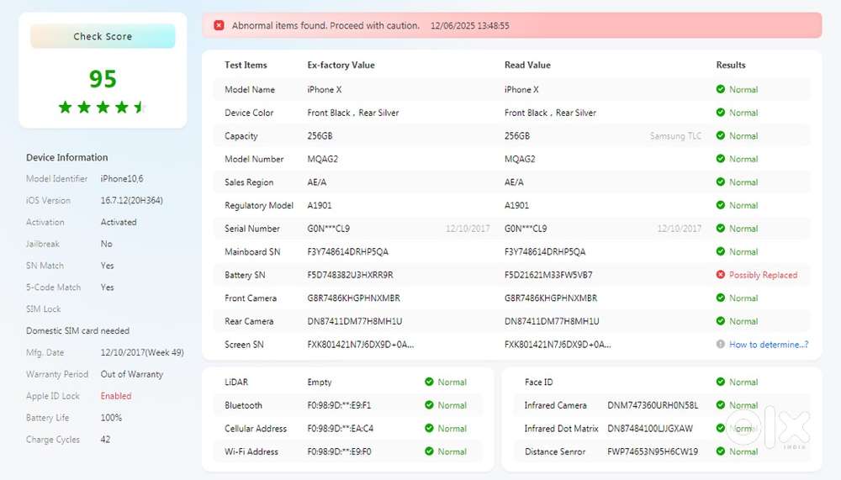Click the green check icon for Mainboard SN
The width and height of the screenshot is (841, 480).
721,251
